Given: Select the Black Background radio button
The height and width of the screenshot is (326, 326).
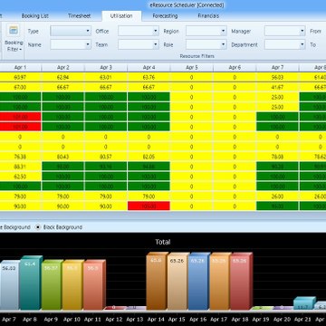Looking at the screenshot, I should click(38, 227).
